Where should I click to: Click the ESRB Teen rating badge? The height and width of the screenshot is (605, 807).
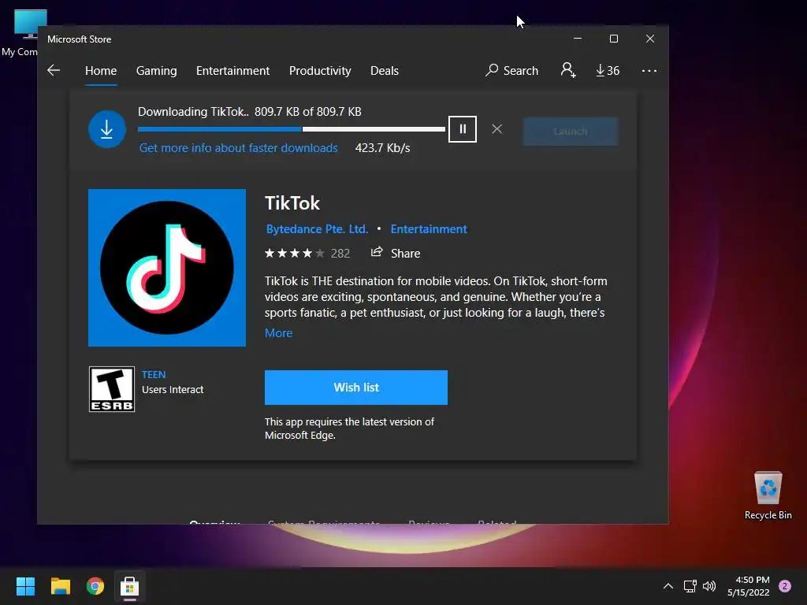[112, 389]
